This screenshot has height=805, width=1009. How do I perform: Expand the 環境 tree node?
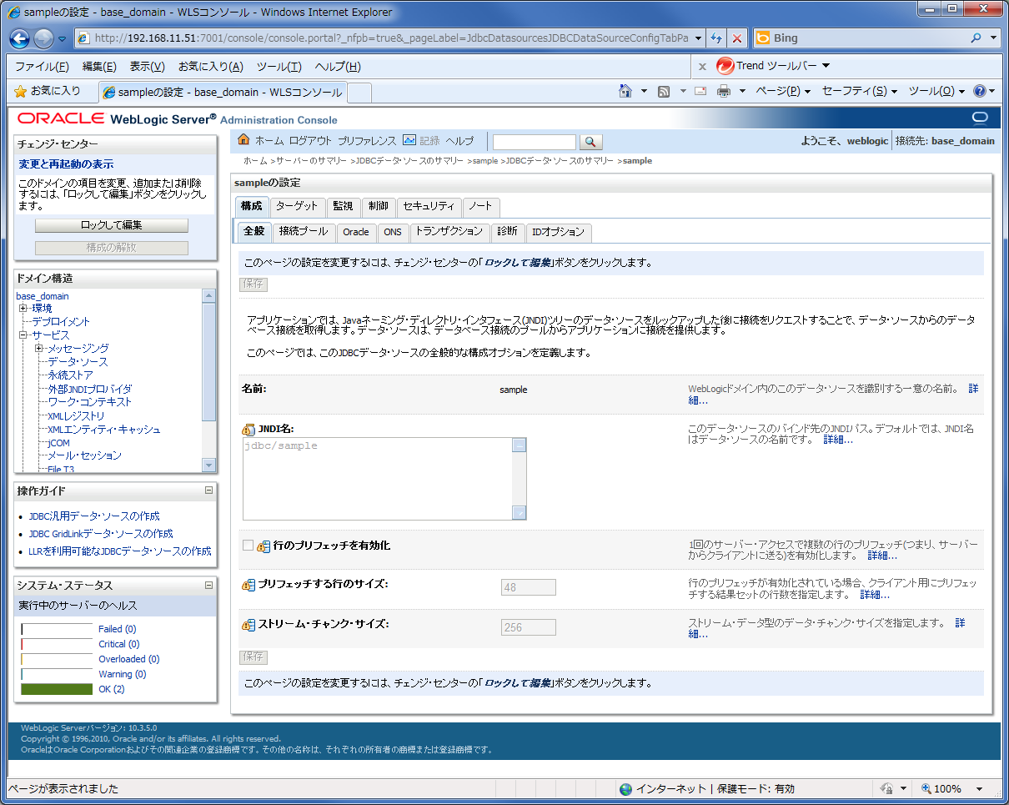[x=23, y=309]
